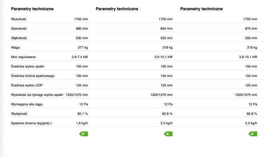The image size is (277, 157).
Task: Select the Szerokość row label
Action: tap(19, 29)
